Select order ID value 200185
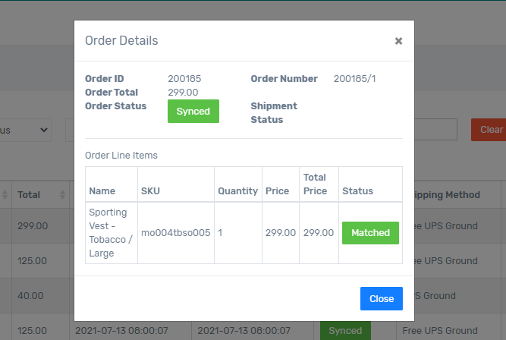The image size is (506, 340). (x=184, y=79)
